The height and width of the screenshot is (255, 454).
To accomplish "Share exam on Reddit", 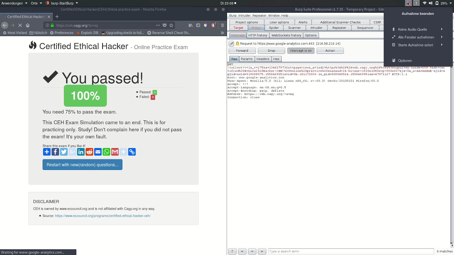I will 89,152.
